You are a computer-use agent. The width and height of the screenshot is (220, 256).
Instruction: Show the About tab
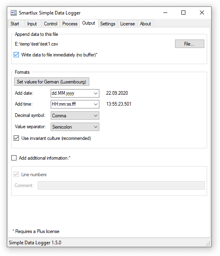[146, 24]
